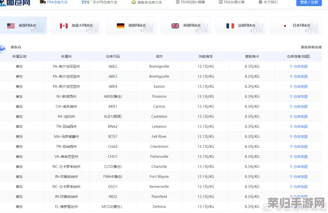Open warehouse map link for CHA2
This screenshot has height=213, width=328.
[299, 147]
